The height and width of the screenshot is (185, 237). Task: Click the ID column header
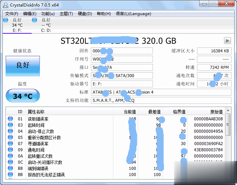click(20, 112)
